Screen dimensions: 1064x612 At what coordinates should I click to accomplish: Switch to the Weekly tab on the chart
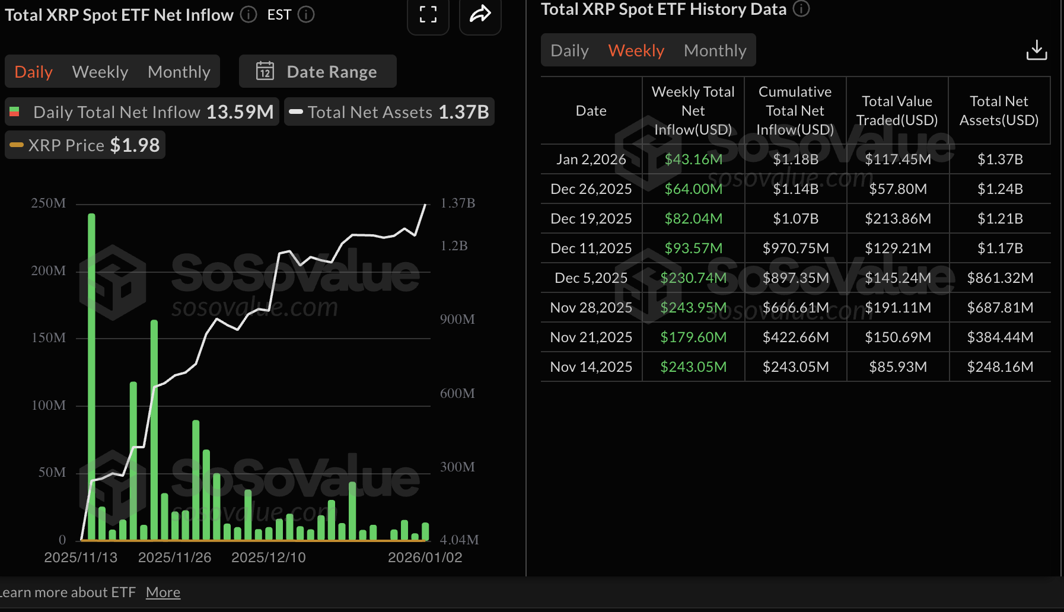pos(100,71)
